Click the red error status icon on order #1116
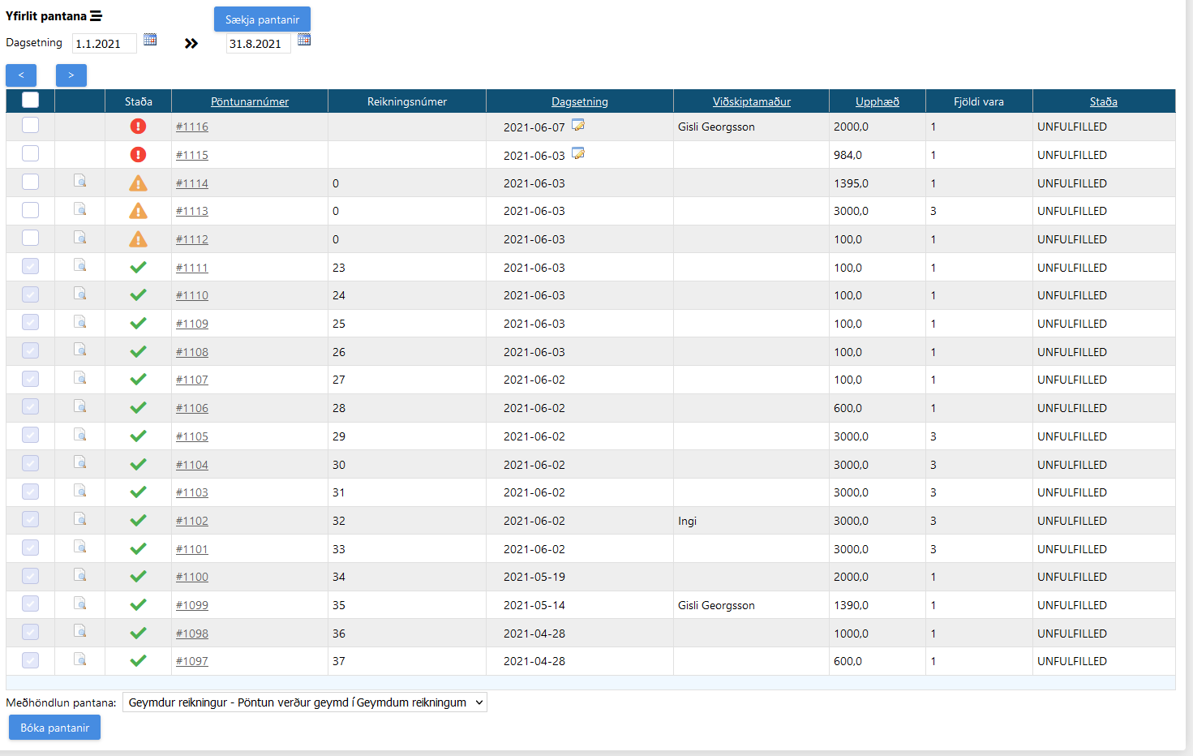This screenshot has height=756, width=1193. 138,126
